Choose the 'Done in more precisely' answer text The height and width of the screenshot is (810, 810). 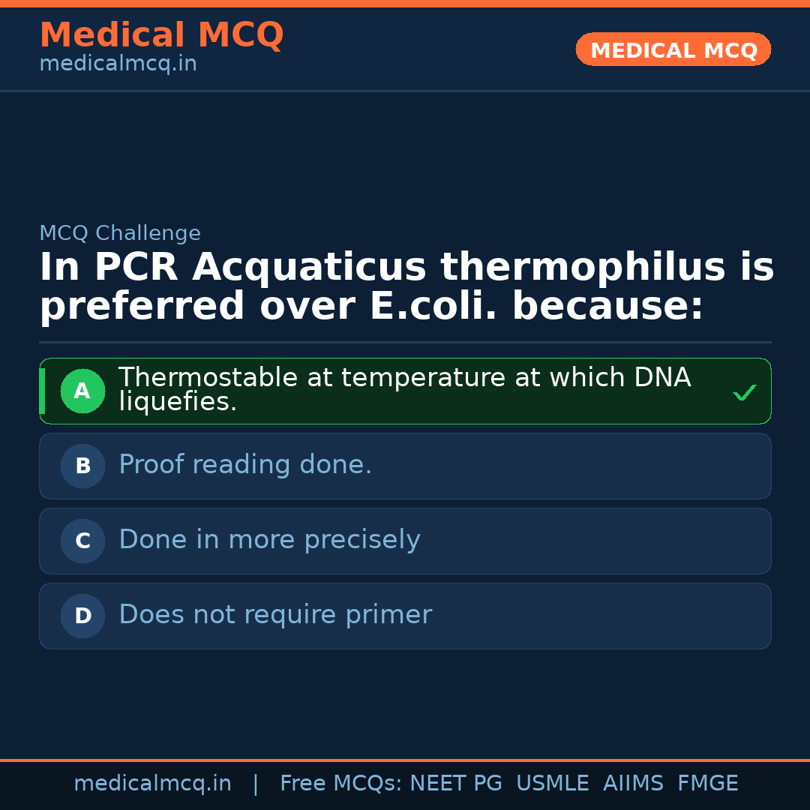(269, 540)
